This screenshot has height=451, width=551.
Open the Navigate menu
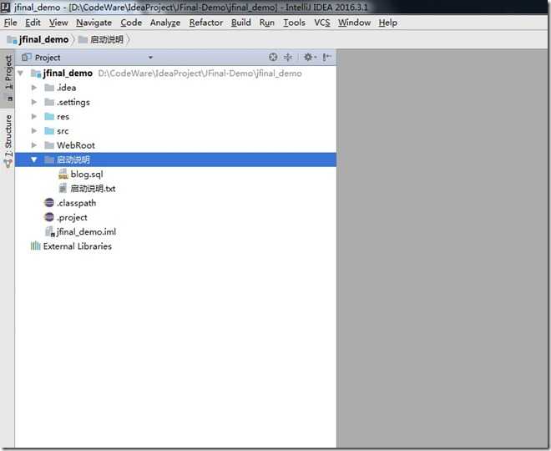[94, 23]
